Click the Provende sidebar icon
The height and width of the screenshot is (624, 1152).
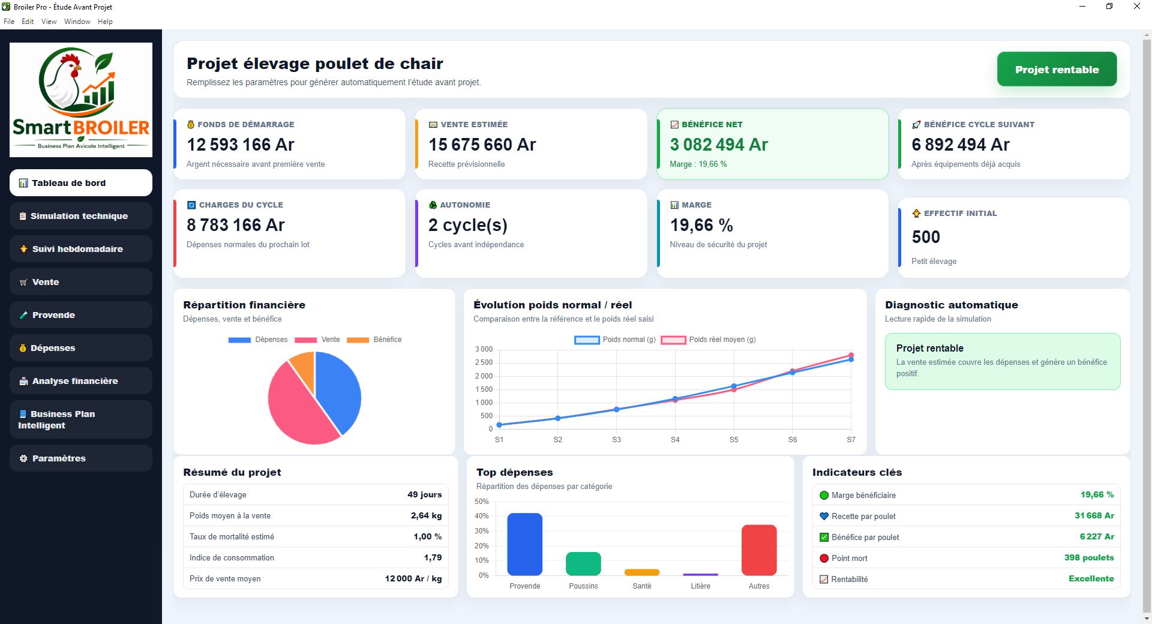pyautogui.click(x=23, y=315)
